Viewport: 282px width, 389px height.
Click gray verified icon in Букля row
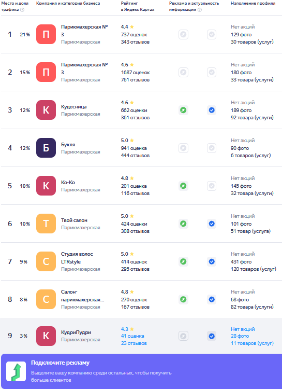coord(212,148)
